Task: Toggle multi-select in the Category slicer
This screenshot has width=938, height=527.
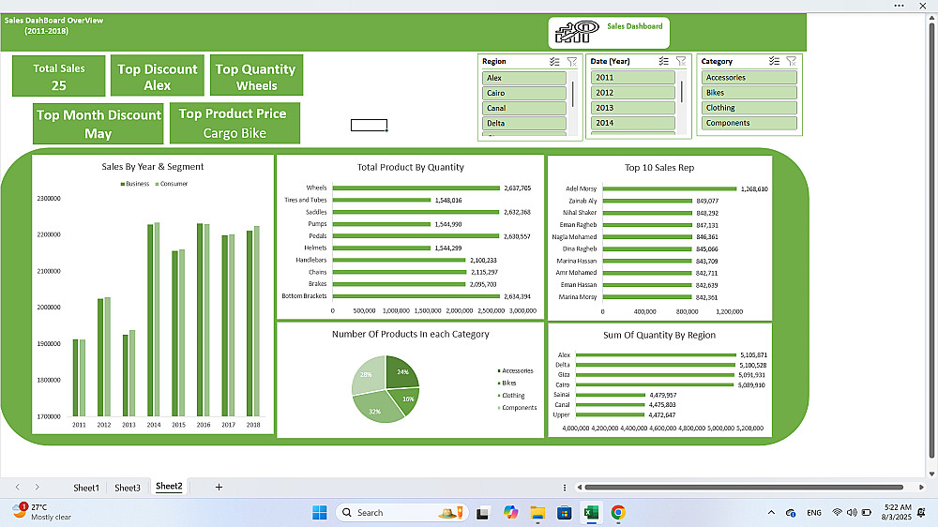Action: click(x=774, y=61)
